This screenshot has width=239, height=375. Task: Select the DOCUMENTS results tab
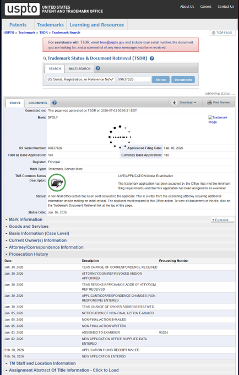[38, 103]
